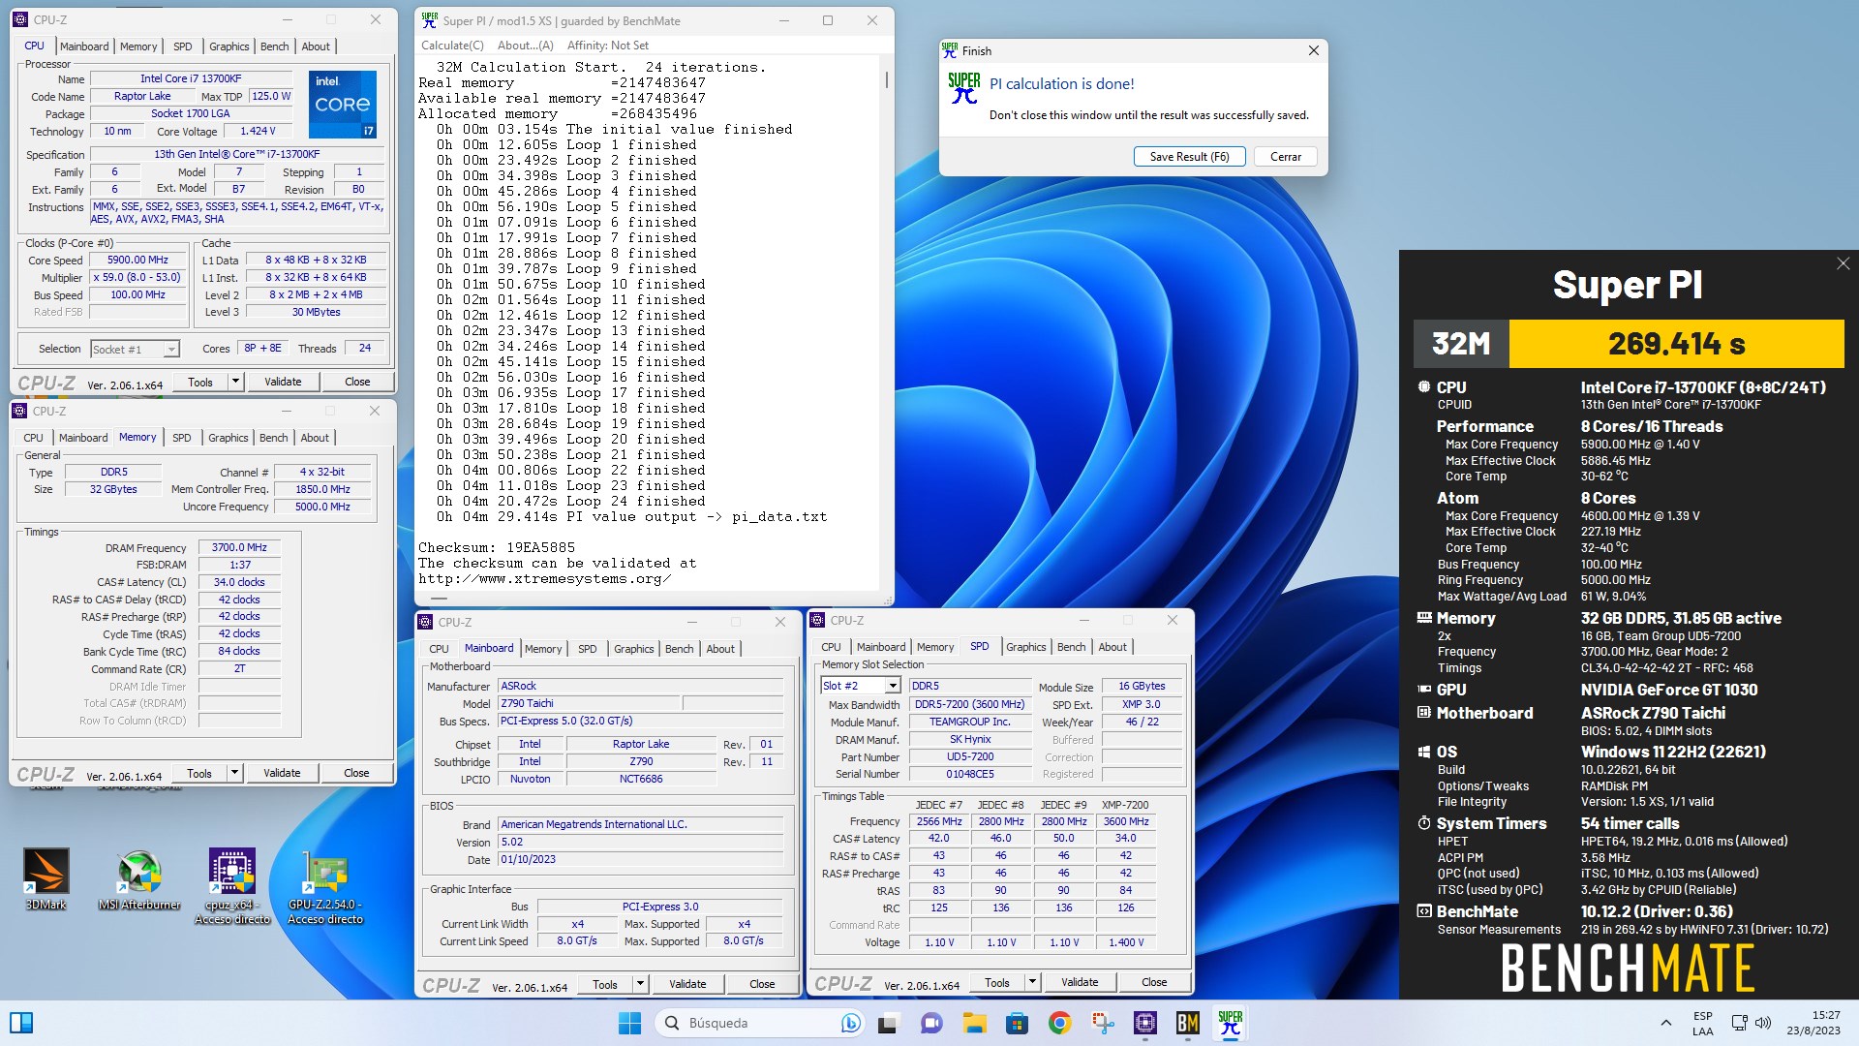Switch to Mainboard tab in the top CPU-Z window
1859x1046 pixels.
(x=84, y=46)
